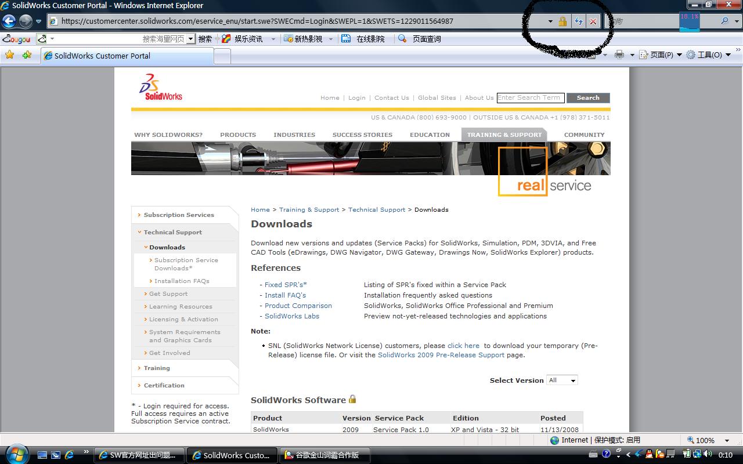Image resolution: width=743 pixels, height=464 pixels.
Task: Click the browser URL address field
Action: (x=296, y=21)
